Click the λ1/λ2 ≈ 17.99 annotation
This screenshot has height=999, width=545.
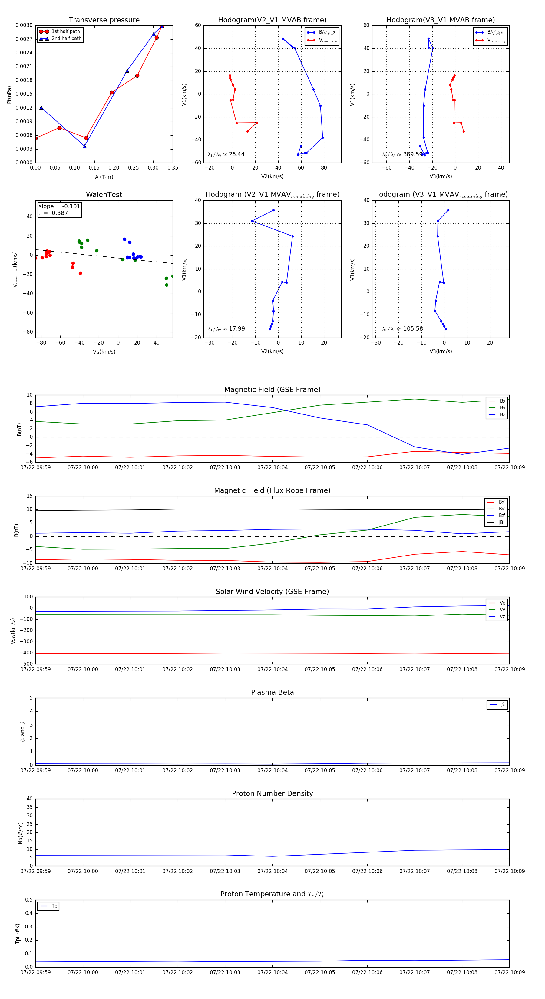click(226, 329)
